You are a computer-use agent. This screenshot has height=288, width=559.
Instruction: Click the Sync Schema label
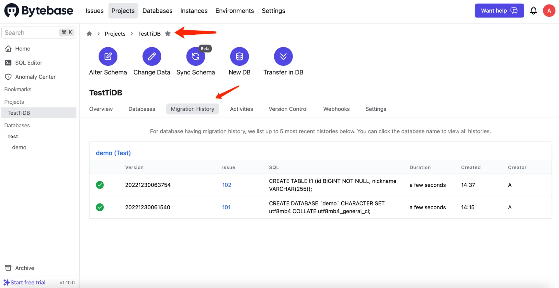pos(195,72)
